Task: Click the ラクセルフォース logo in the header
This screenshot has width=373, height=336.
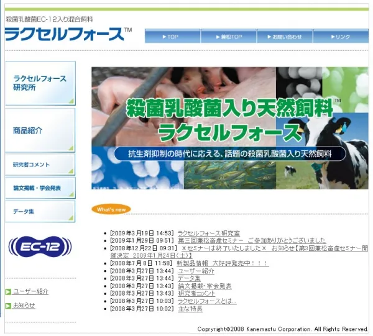Action: 68,34
